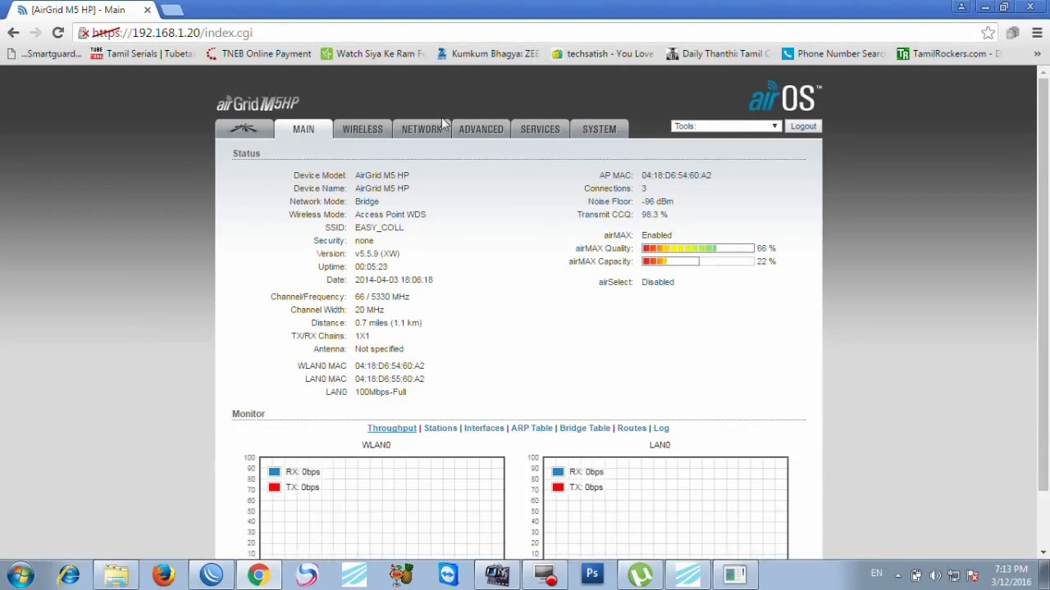Open Watch Siya Ke Ram bookmark
Image resolution: width=1050 pixels, height=590 pixels.
(373, 53)
